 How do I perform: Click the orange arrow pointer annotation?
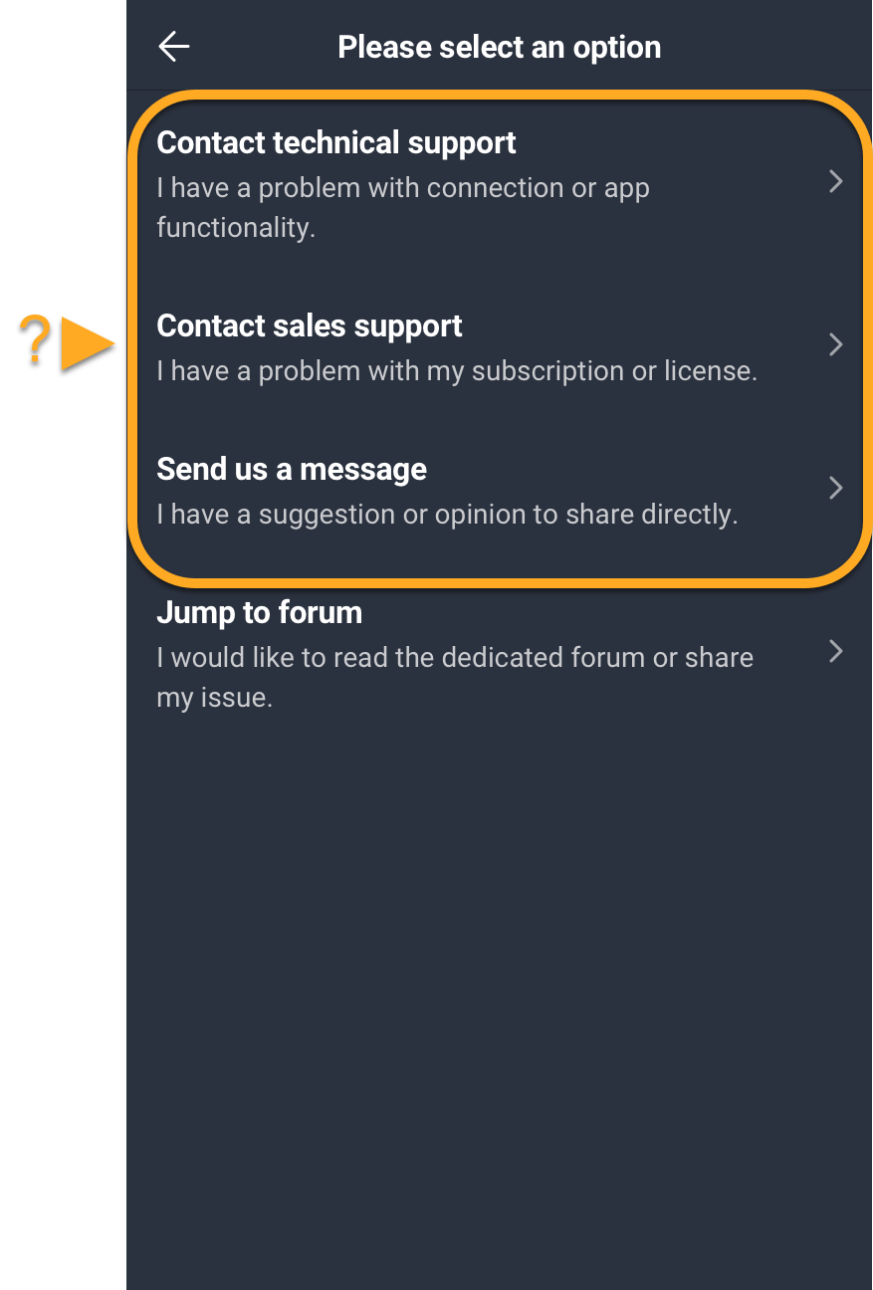click(x=88, y=344)
